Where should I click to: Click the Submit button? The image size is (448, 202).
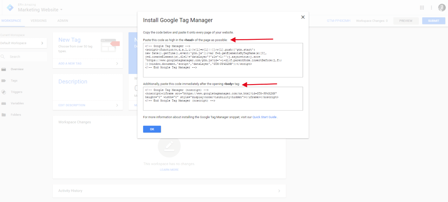point(433,21)
